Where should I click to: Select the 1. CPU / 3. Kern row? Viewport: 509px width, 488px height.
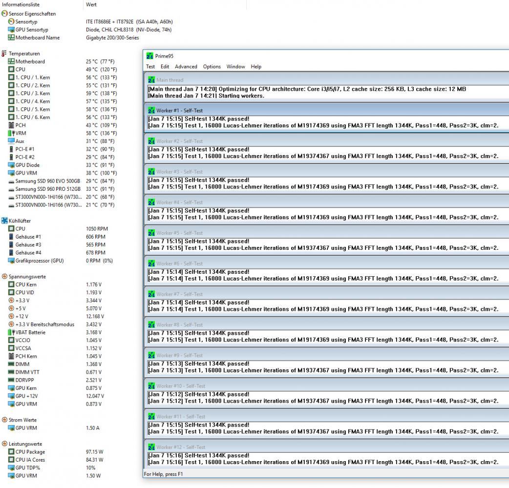click(x=63, y=93)
